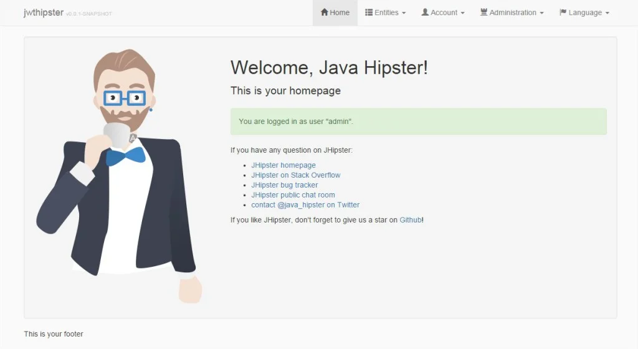Click the question on JHipster sentence
This screenshot has height=349, width=638.
click(x=292, y=150)
